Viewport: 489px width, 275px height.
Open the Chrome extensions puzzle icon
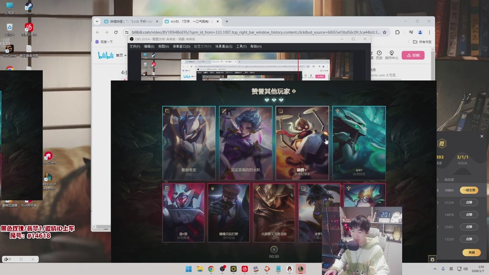397,32
